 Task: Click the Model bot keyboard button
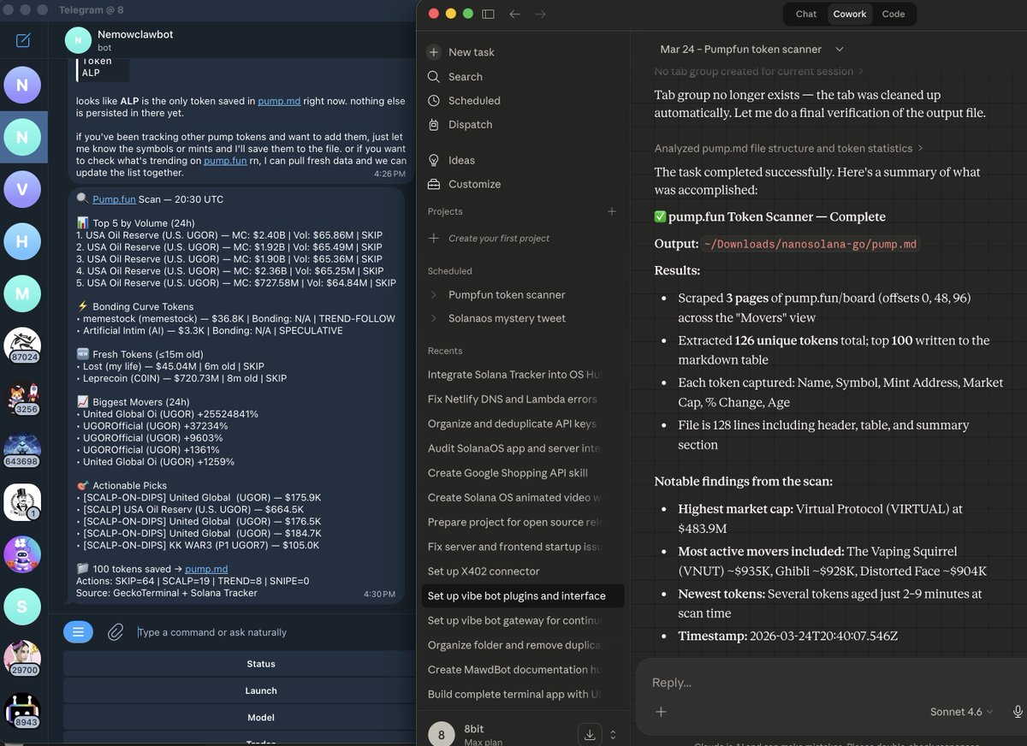(260, 718)
